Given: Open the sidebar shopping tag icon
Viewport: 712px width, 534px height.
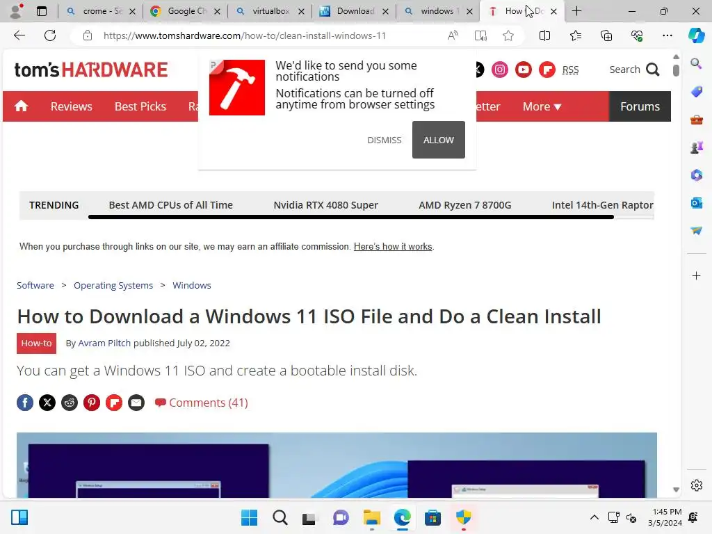Looking at the screenshot, I should pyautogui.click(x=696, y=91).
